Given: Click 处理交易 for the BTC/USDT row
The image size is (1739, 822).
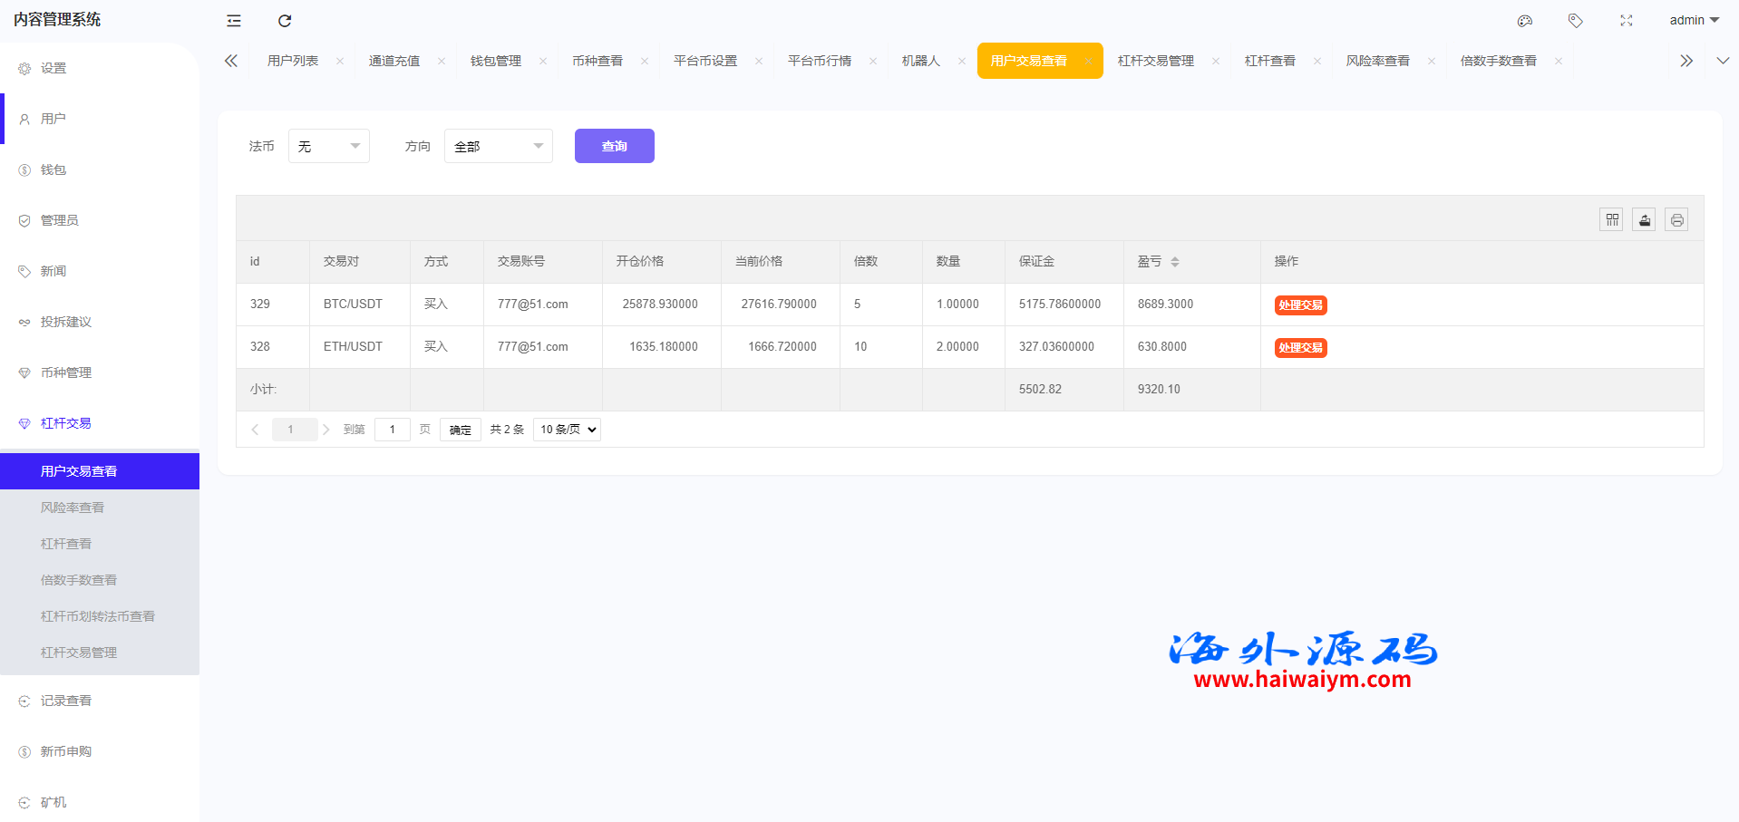Looking at the screenshot, I should click(x=1300, y=305).
